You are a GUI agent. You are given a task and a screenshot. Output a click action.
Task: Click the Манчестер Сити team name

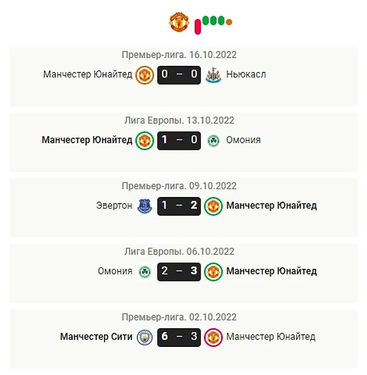click(96, 336)
